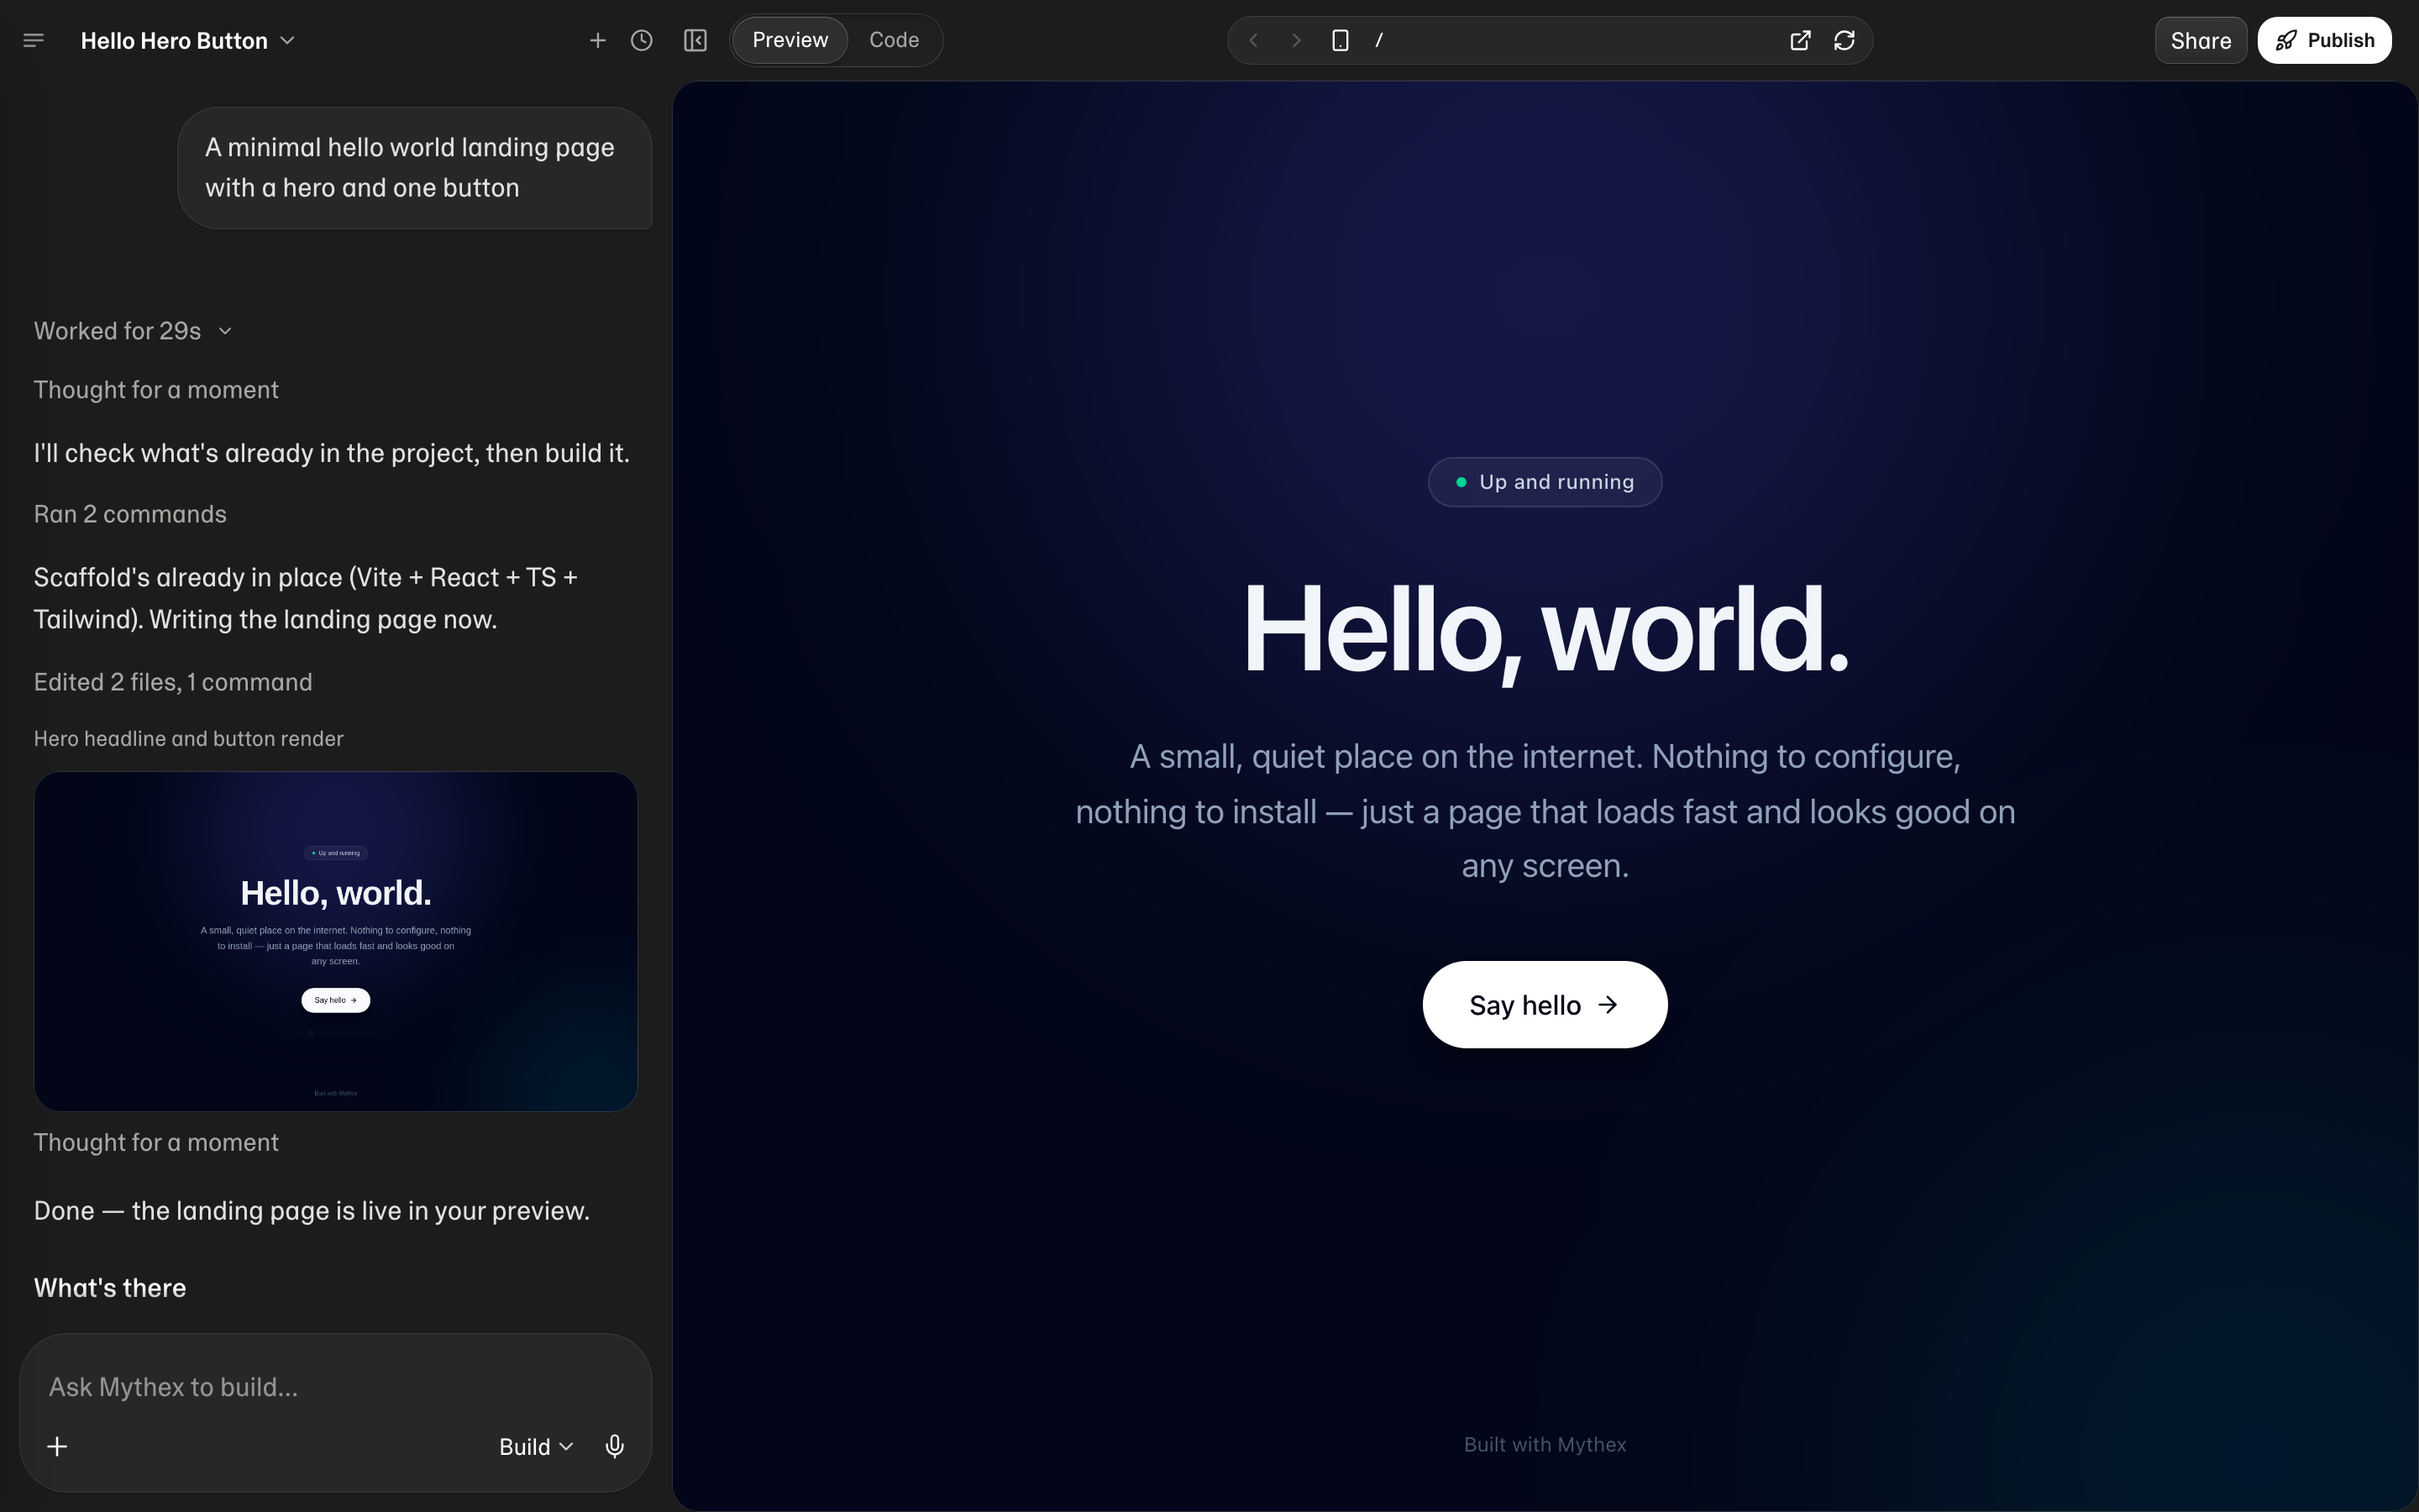This screenshot has height=1512, width=2419.
Task: Switch to Preview tab
Action: pos(790,40)
